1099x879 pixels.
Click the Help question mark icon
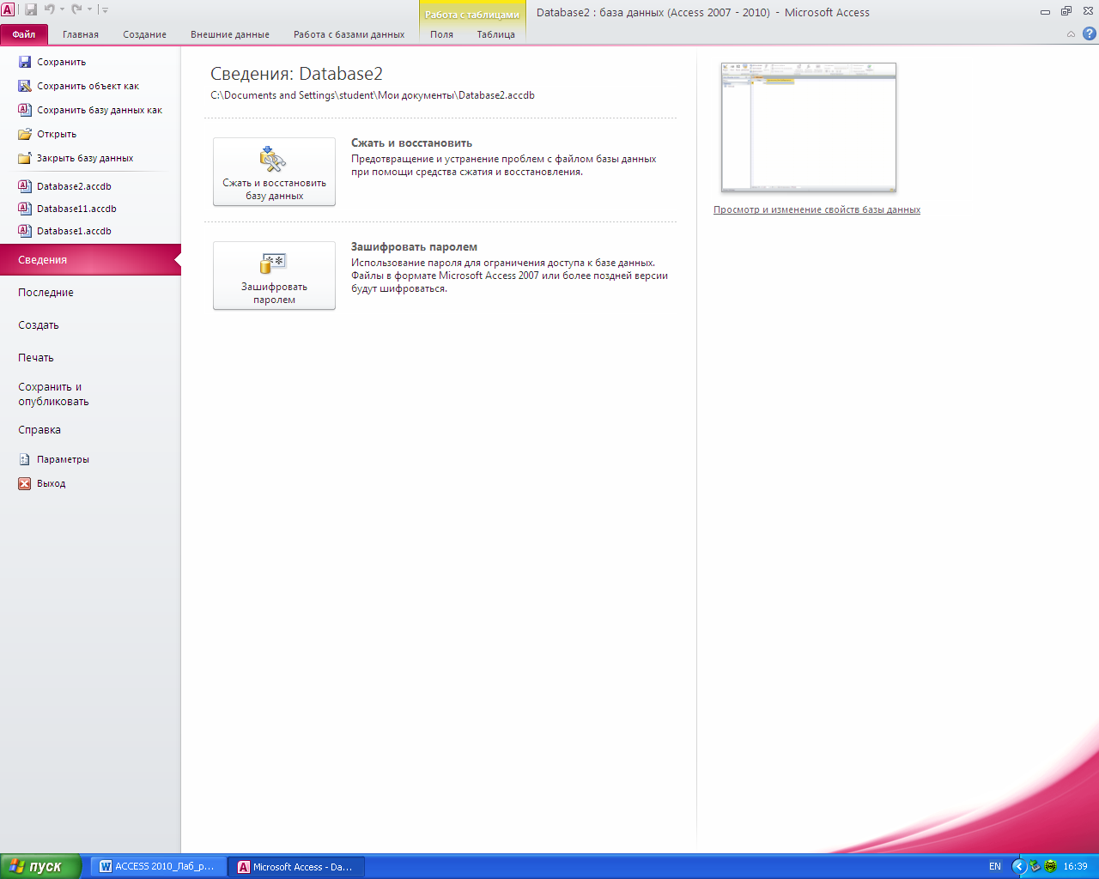(1090, 34)
